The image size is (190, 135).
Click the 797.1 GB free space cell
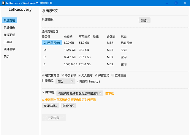coord(85,57)
